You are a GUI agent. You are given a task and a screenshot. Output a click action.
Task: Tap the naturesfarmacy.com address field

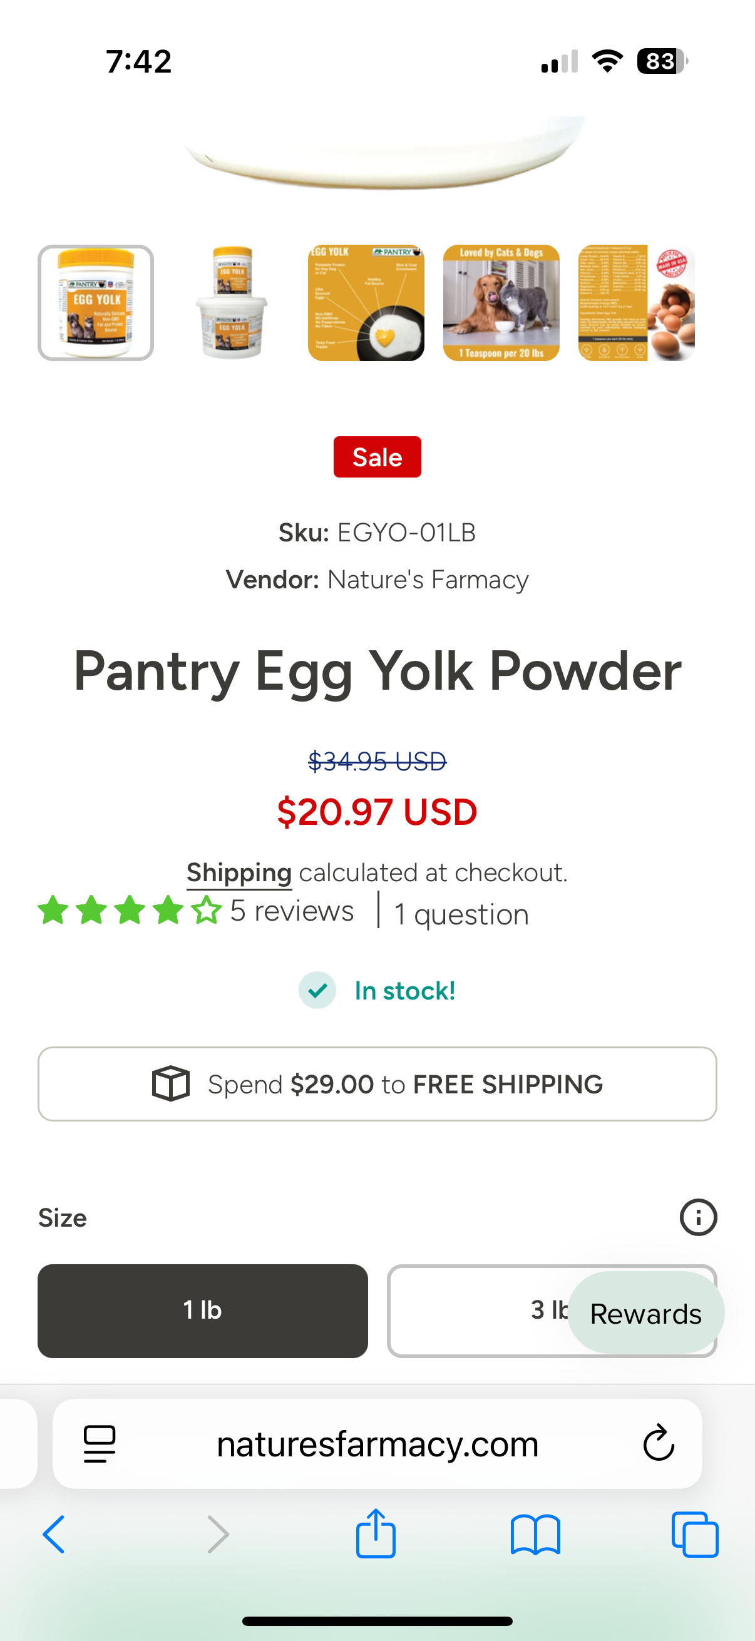coord(377,1443)
